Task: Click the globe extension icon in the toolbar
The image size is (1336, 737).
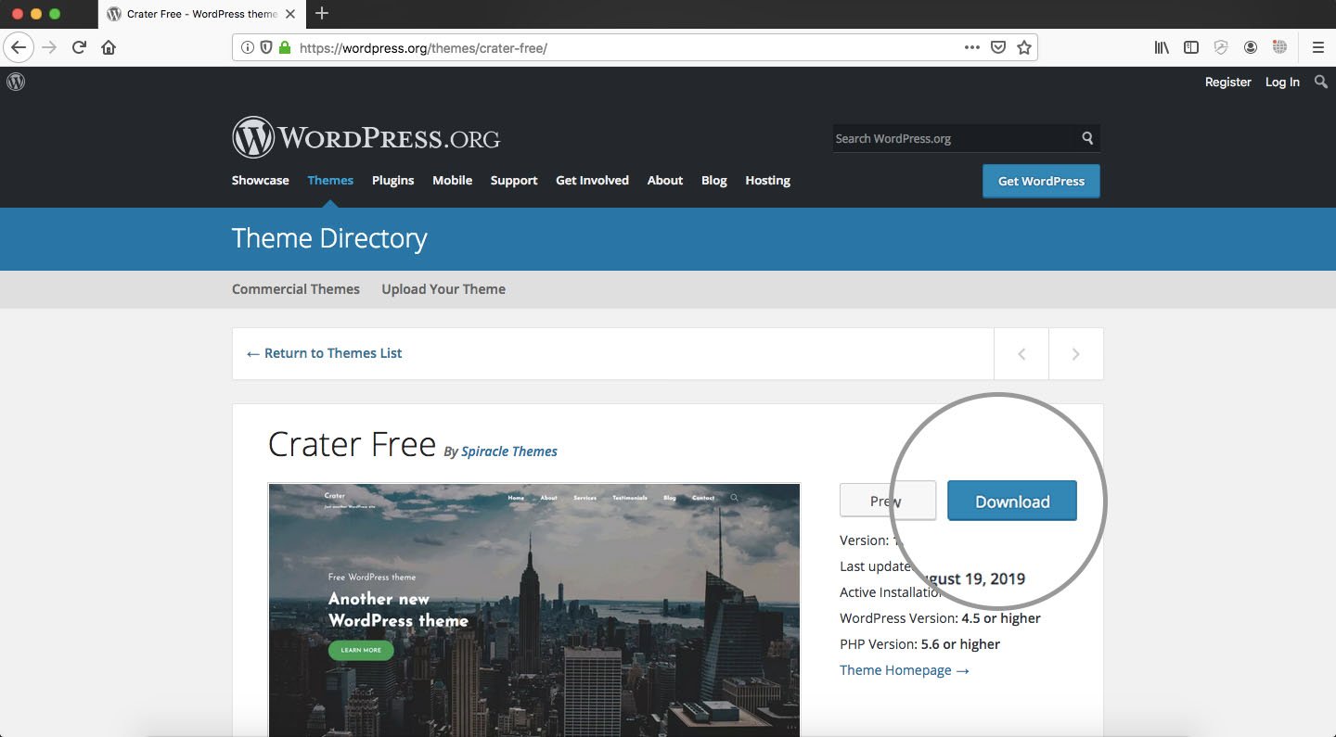Action: point(1280,47)
